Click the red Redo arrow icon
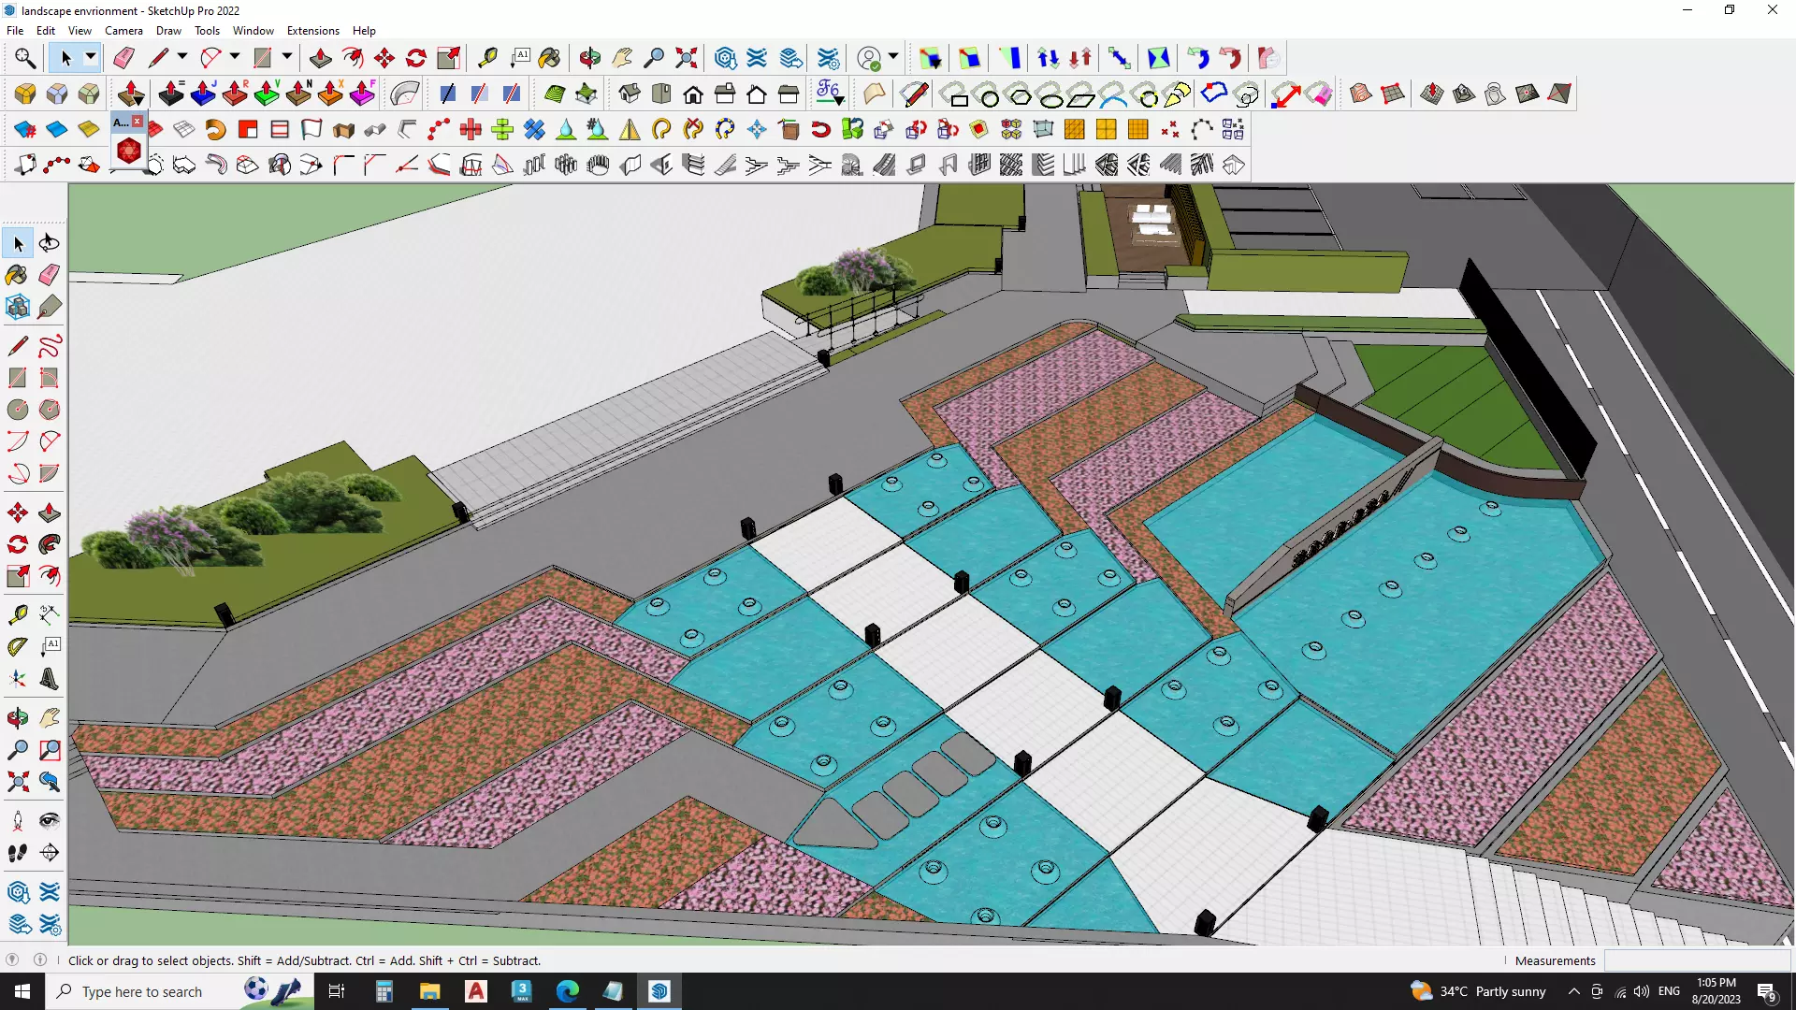Screen dimensions: 1796x1010 (1230, 58)
